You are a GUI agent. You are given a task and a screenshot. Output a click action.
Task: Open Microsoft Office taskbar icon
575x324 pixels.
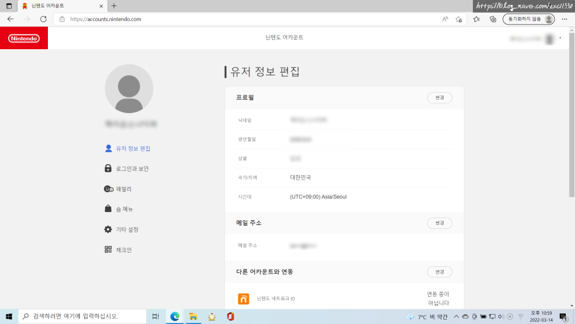tap(230, 316)
